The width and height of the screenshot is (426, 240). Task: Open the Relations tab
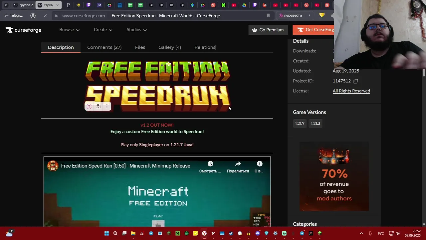point(205,47)
